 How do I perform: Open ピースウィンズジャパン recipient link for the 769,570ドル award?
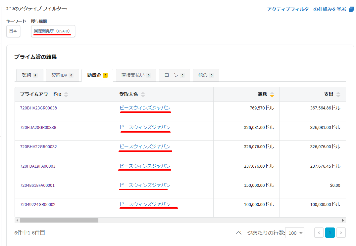[145, 108]
